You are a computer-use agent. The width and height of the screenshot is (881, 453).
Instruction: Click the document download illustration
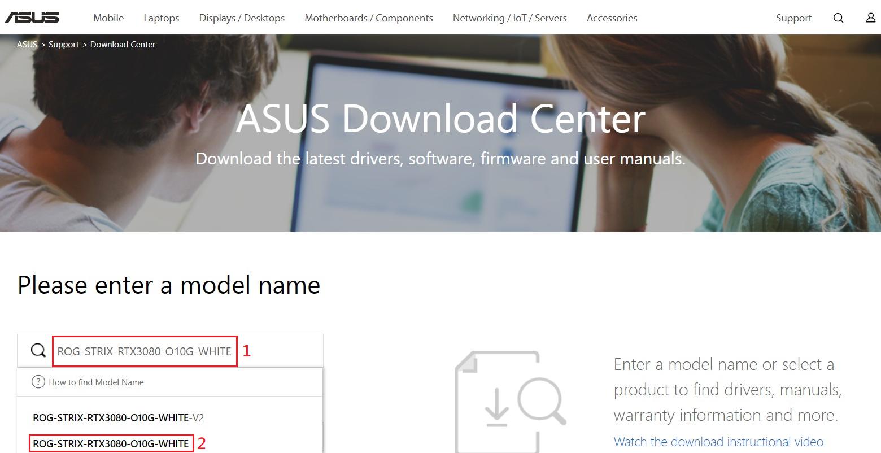pyautogui.click(x=510, y=402)
